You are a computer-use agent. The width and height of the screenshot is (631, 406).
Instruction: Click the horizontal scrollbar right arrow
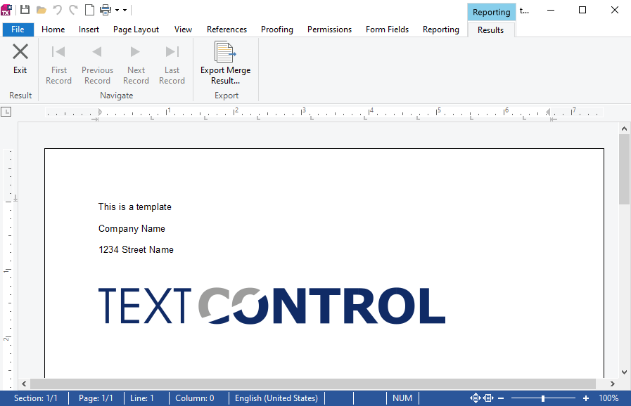[x=613, y=384]
